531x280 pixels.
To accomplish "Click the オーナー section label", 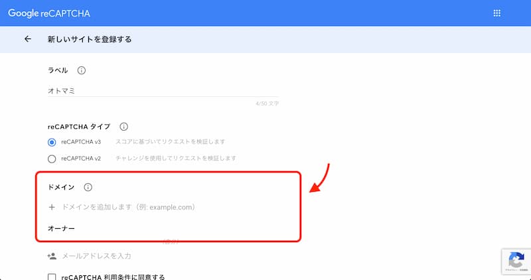I will click(x=61, y=228).
